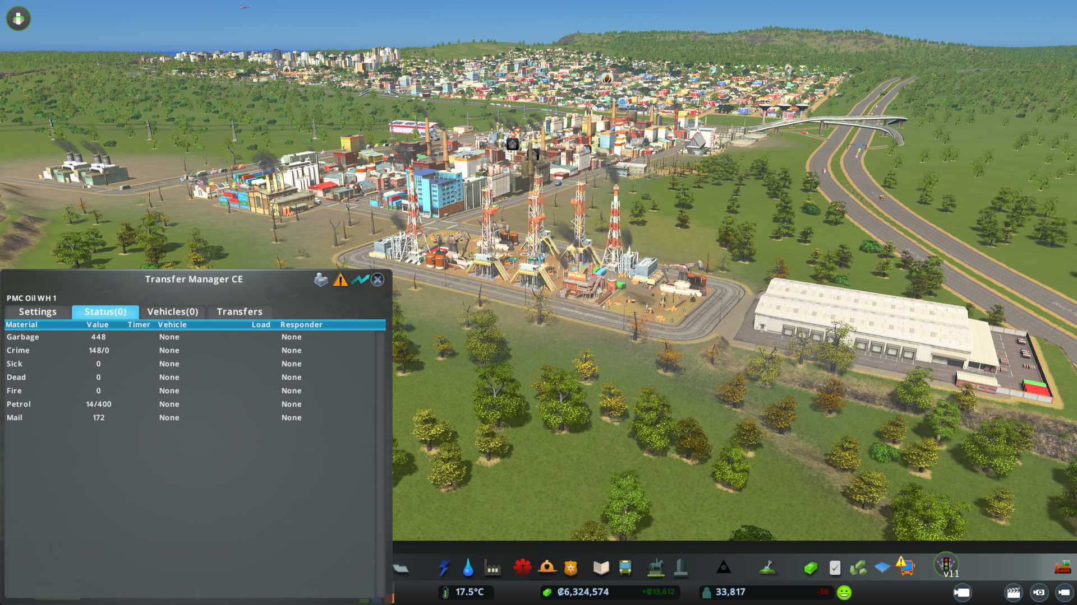Open the Garbage and Industry menu
Screen dimensions: 1077x605
click(x=493, y=568)
